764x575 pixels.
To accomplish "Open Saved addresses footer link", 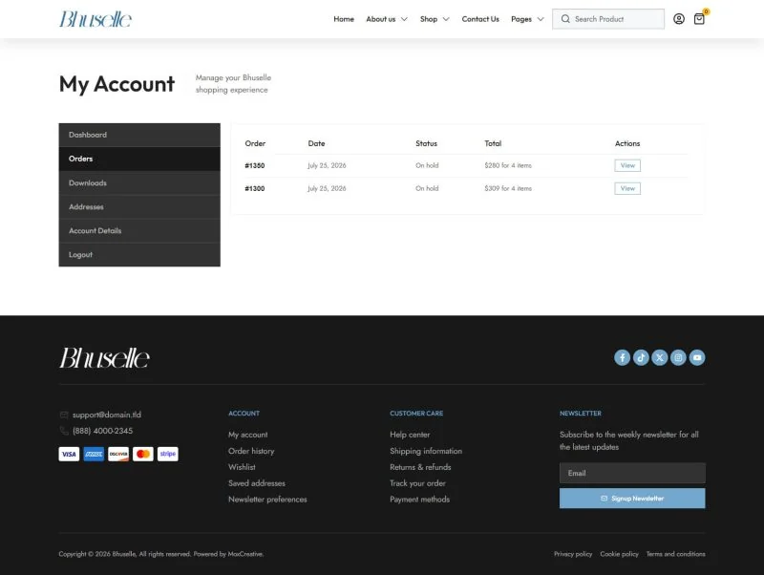I will click(257, 483).
